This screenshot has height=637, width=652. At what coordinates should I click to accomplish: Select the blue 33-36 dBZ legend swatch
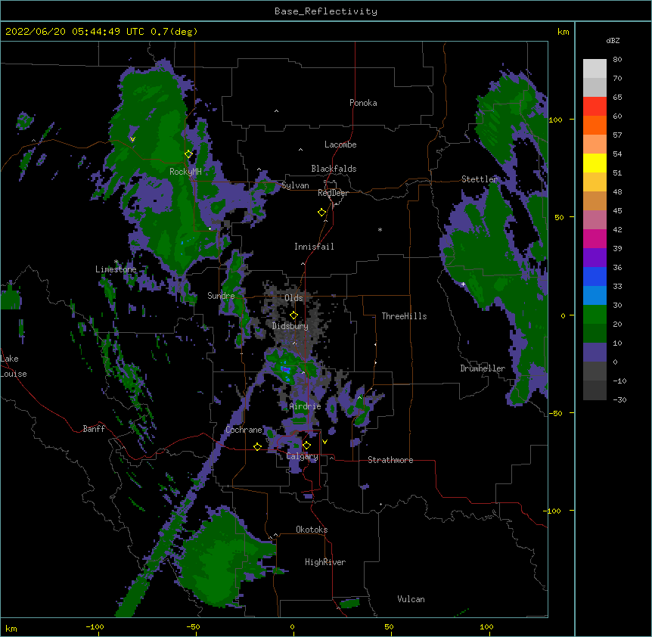[595, 276]
